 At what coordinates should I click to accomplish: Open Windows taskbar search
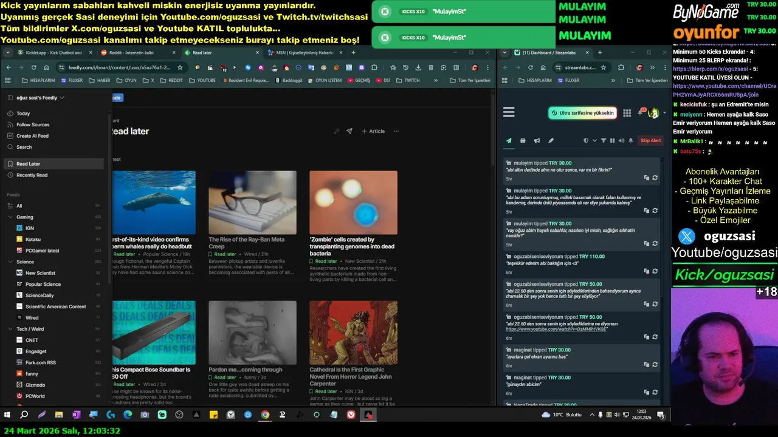click(x=24, y=415)
